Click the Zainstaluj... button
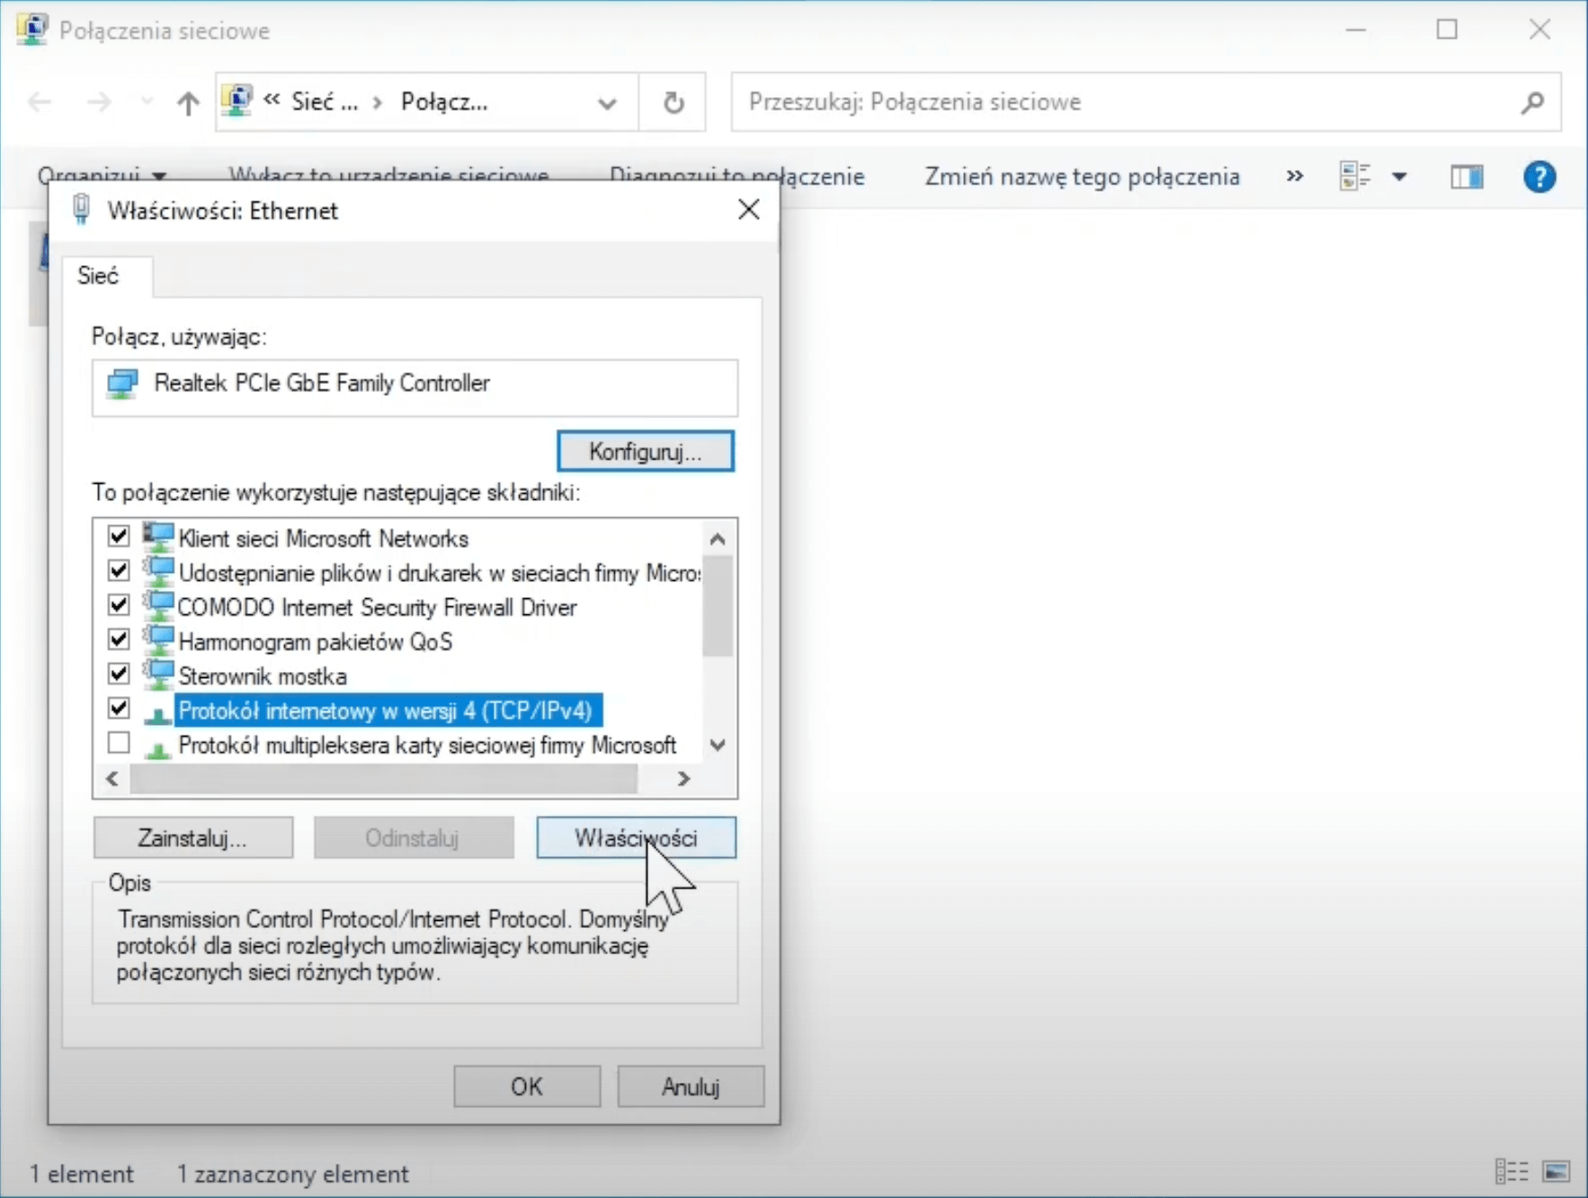This screenshot has height=1198, width=1588. (x=192, y=837)
